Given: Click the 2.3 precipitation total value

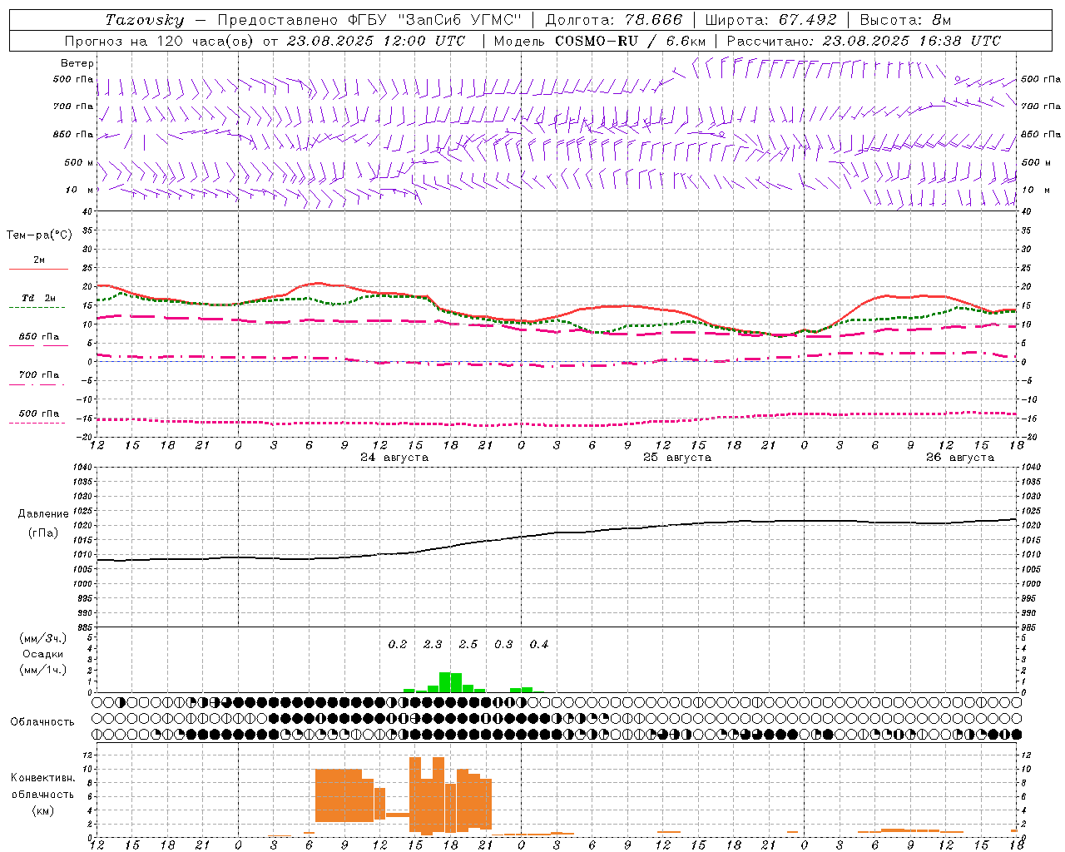Looking at the screenshot, I should [x=433, y=644].
